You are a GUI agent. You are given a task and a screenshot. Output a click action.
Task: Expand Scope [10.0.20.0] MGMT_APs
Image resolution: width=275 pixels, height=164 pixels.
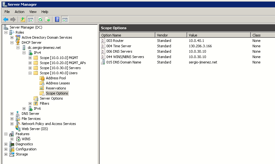[x=30, y=63]
